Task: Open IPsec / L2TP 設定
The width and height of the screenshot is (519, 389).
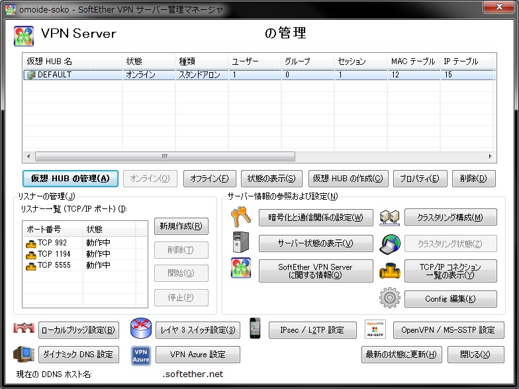Action: pyautogui.click(x=312, y=330)
